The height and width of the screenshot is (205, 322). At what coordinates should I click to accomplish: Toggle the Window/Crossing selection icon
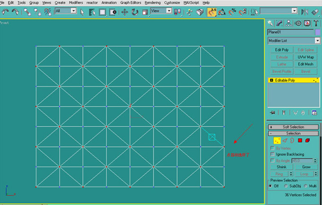click(x=113, y=12)
